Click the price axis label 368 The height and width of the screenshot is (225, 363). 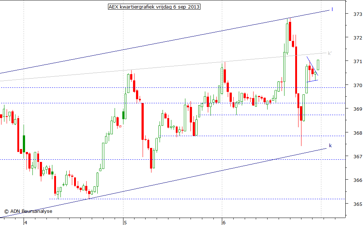coord(358,133)
